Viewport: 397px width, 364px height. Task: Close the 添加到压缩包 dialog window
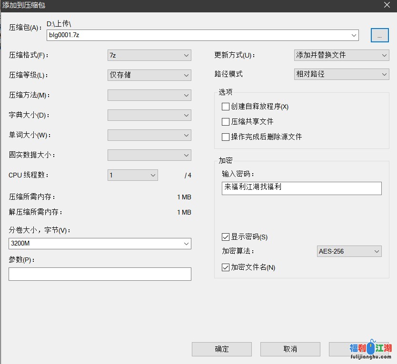[x=386, y=5]
